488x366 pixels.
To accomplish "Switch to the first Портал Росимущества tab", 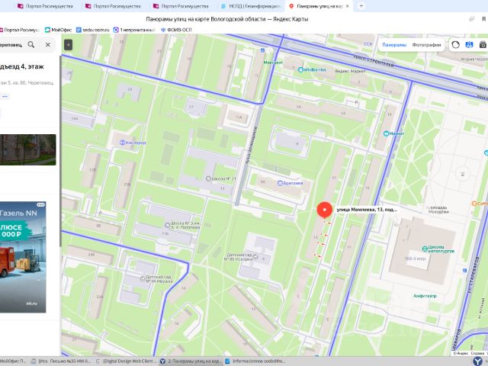I will (x=46, y=6).
